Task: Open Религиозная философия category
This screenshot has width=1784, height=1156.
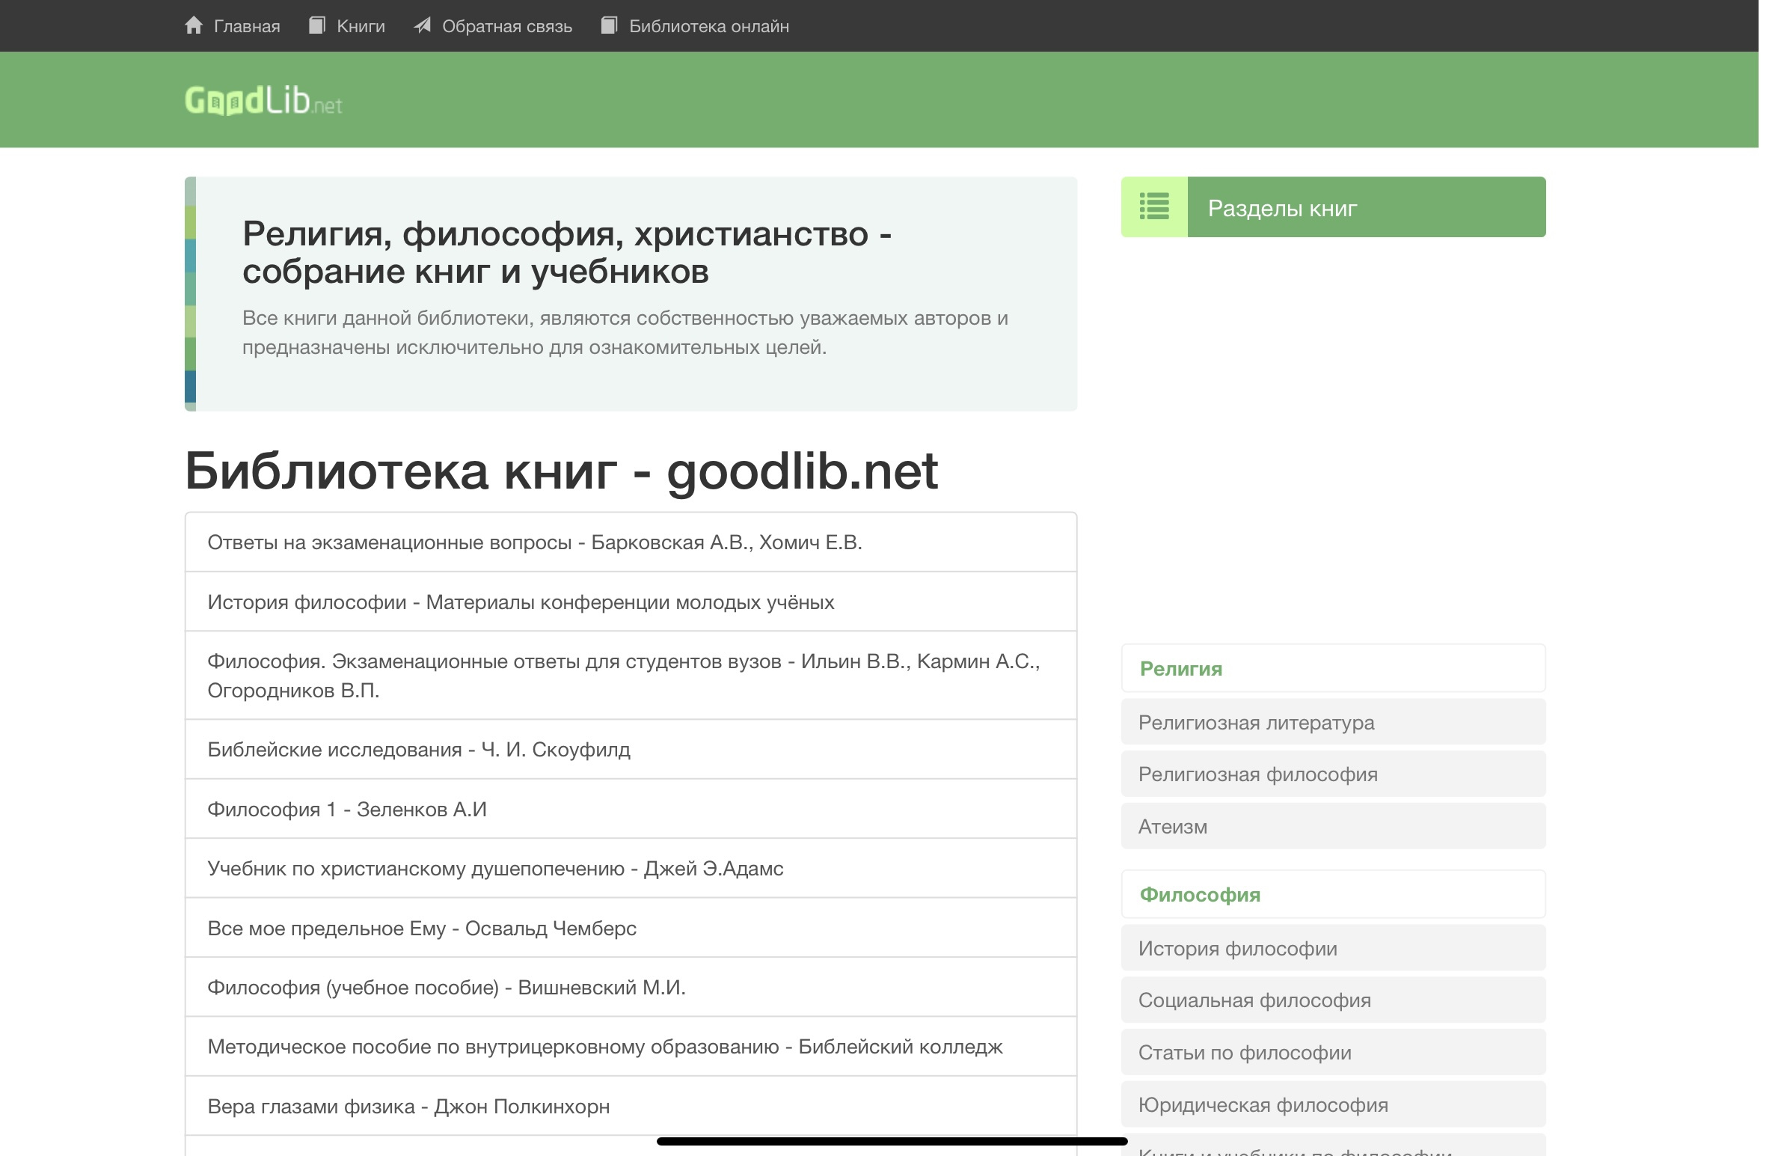Action: [x=1334, y=774]
